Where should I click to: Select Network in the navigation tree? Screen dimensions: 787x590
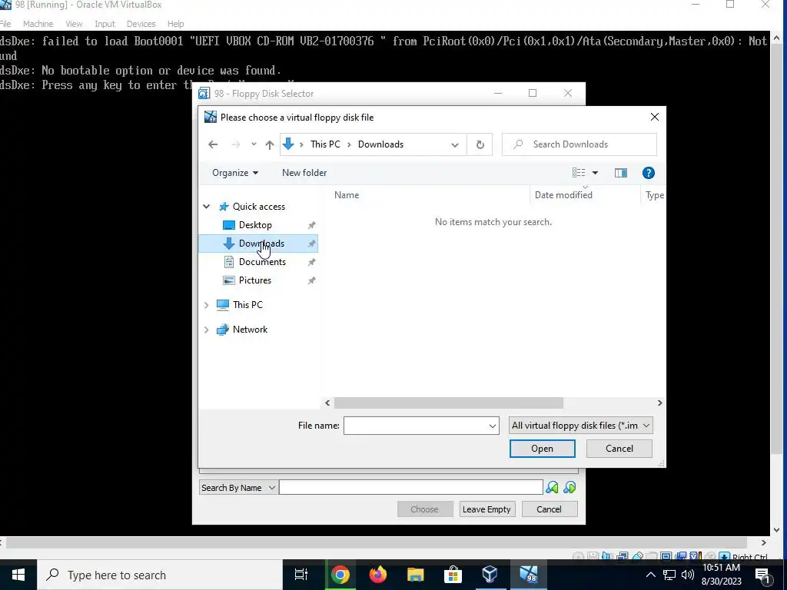pyautogui.click(x=250, y=330)
